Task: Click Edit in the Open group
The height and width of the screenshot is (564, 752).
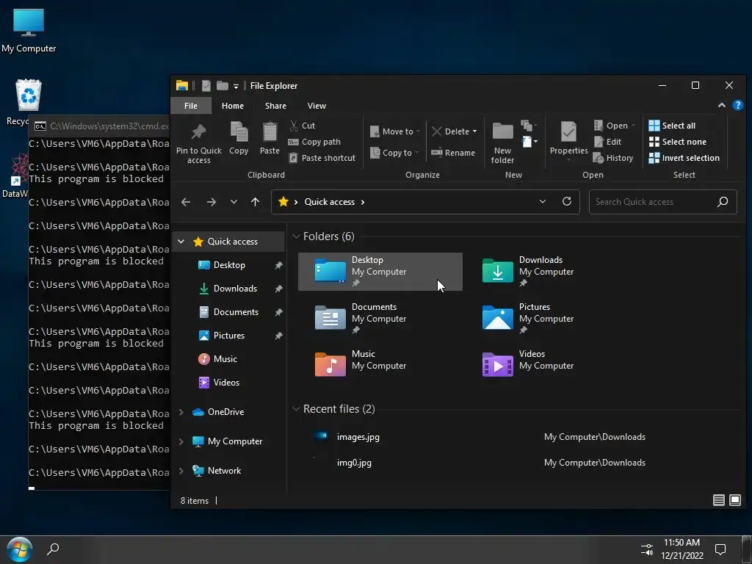Action: (607, 142)
